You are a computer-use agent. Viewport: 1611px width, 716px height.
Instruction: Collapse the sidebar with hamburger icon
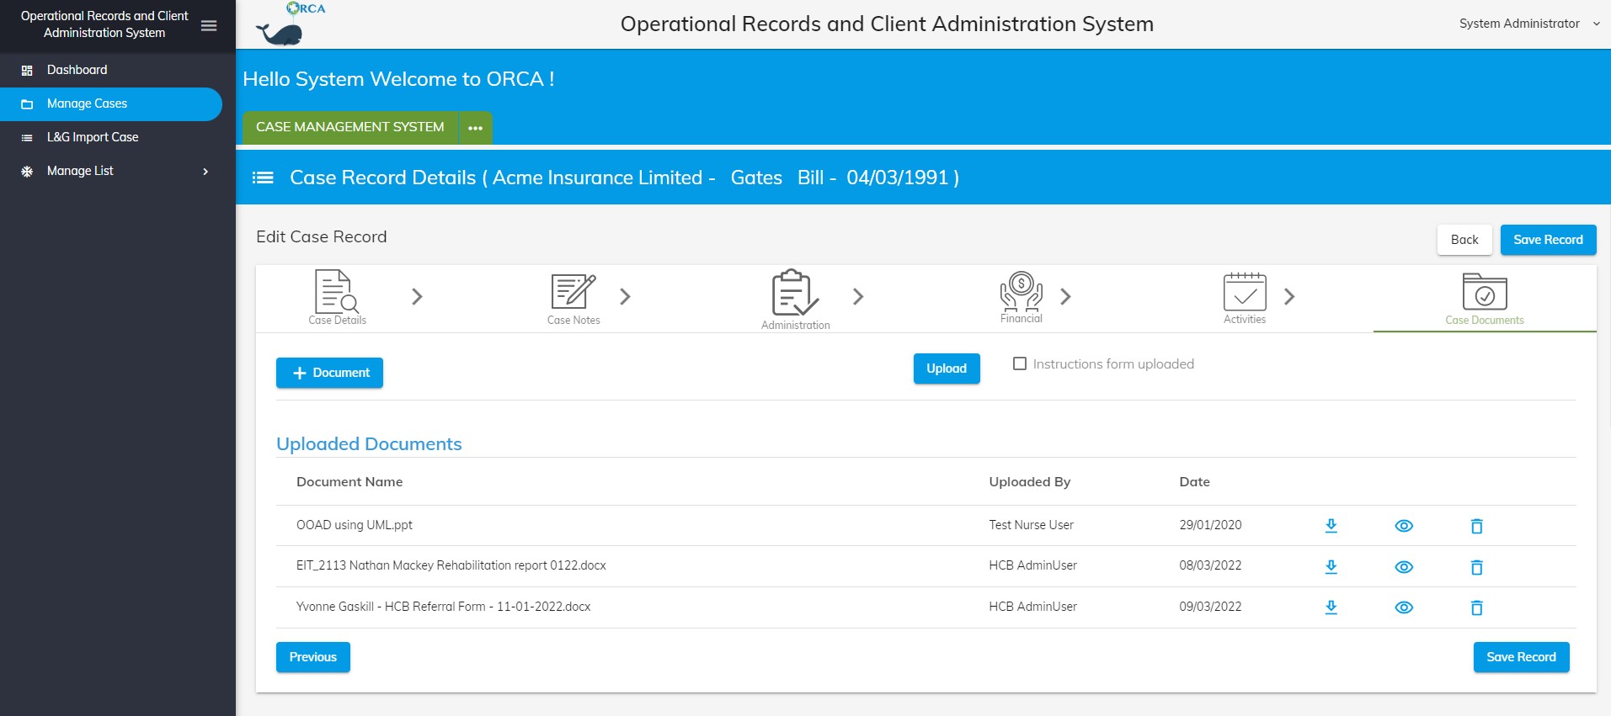209,26
